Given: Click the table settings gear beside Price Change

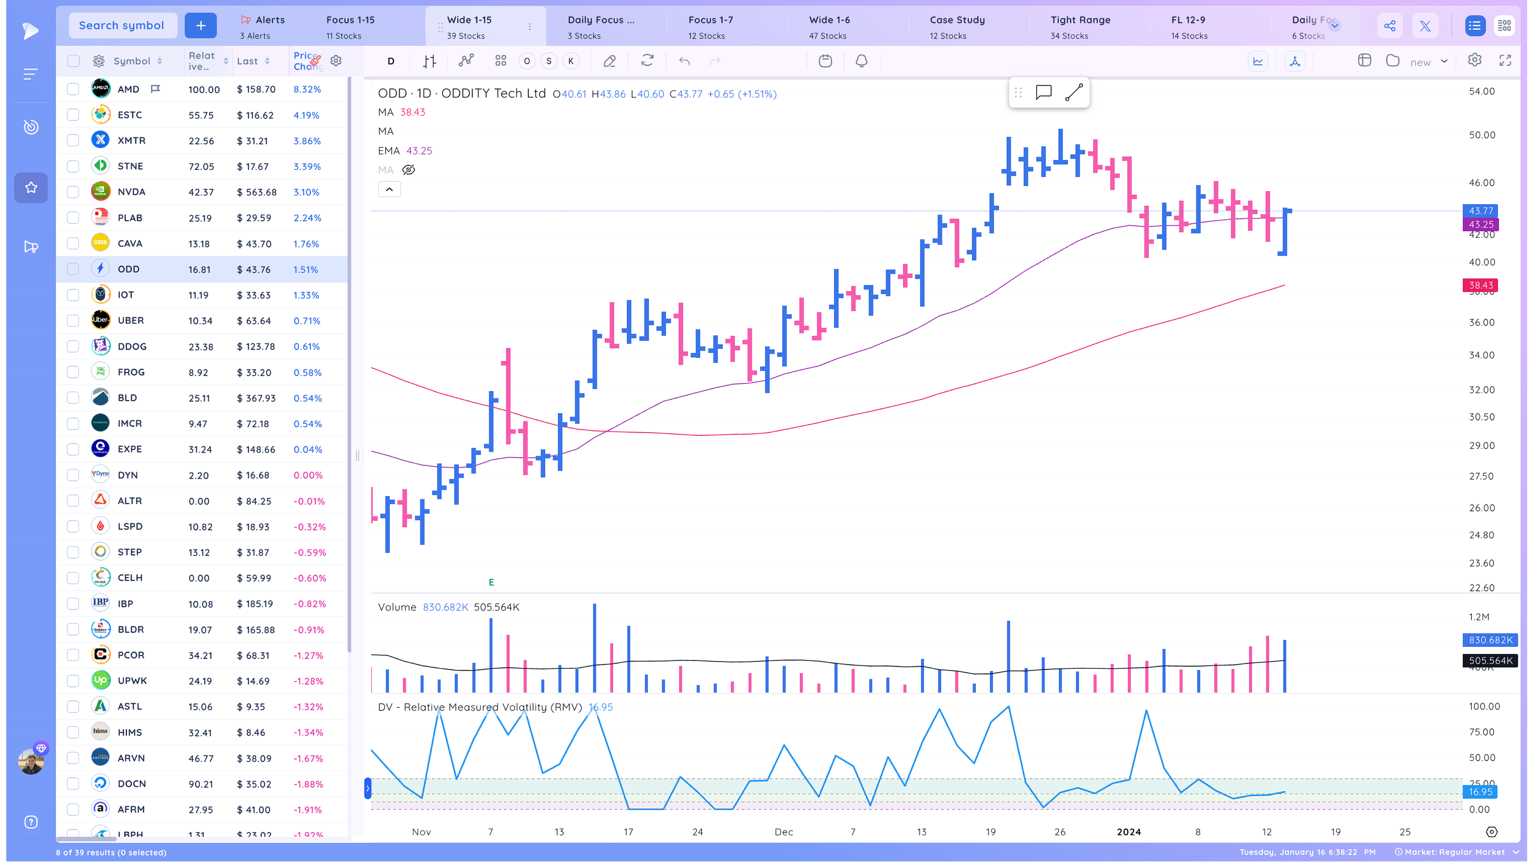Looking at the screenshot, I should click(336, 61).
